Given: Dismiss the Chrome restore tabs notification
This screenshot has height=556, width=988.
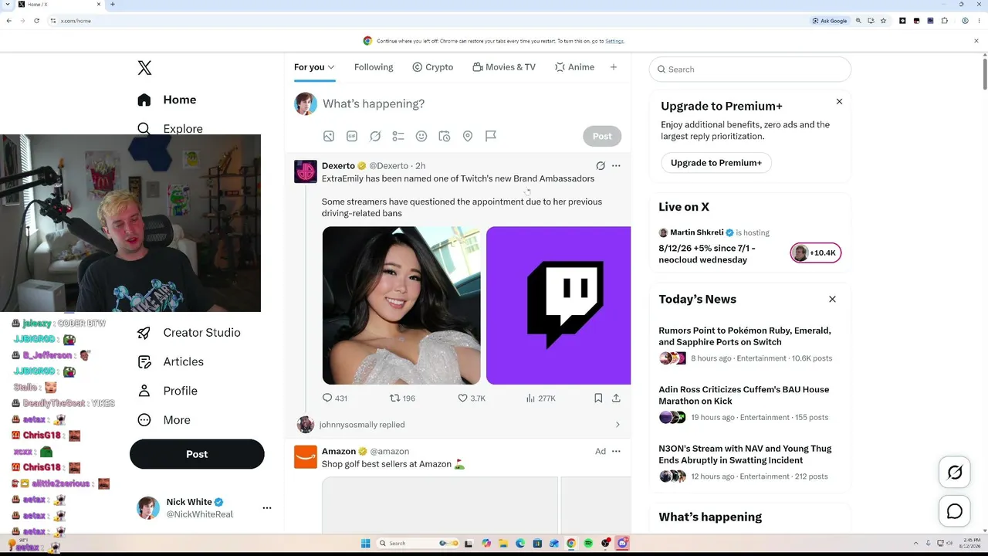Looking at the screenshot, I should (x=976, y=41).
